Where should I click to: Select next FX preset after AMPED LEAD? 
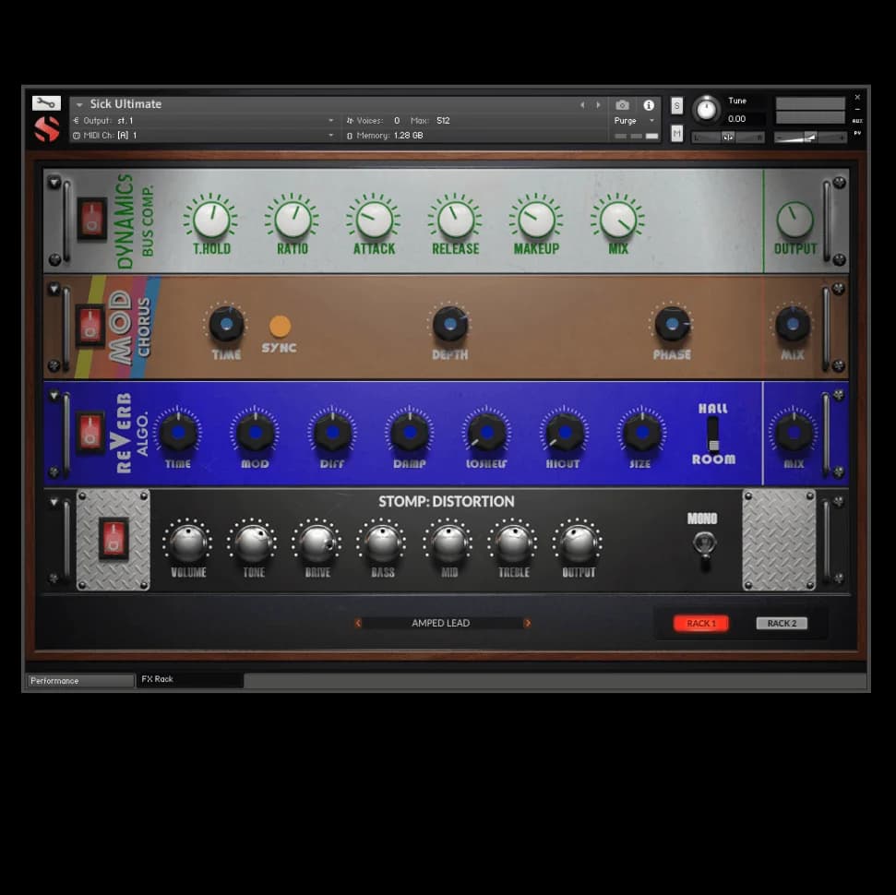pyautogui.click(x=528, y=624)
